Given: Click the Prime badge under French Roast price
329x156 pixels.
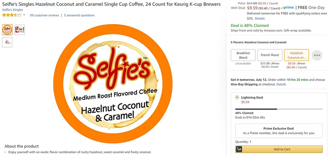Looking at the screenshot, I should [x=275, y=63].
